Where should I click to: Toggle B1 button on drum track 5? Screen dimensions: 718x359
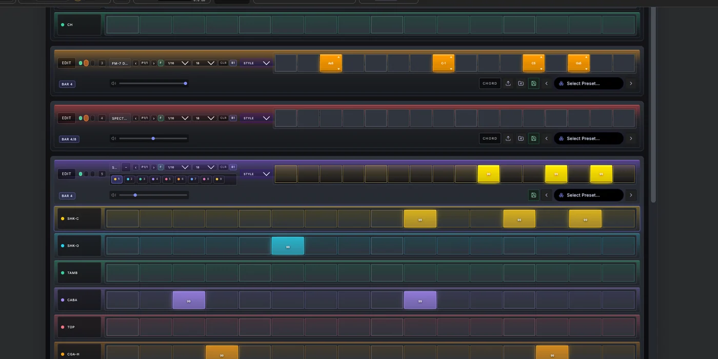click(x=233, y=167)
